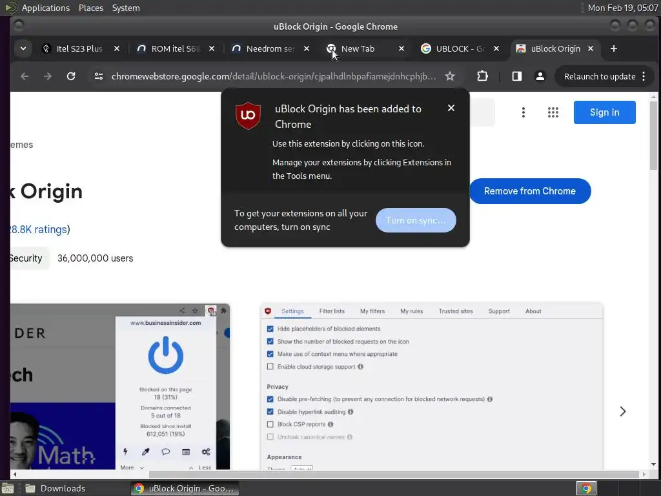Click Downloads in the taskbar
The height and width of the screenshot is (496, 661).
click(x=55, y=488)
